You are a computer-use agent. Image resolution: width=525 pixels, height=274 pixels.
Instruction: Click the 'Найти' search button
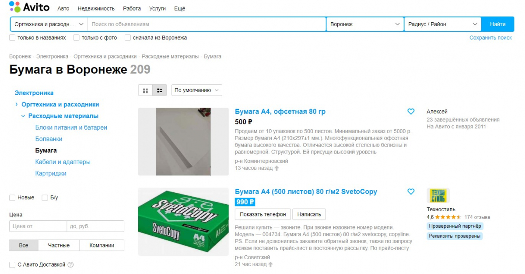click(498, 24)
